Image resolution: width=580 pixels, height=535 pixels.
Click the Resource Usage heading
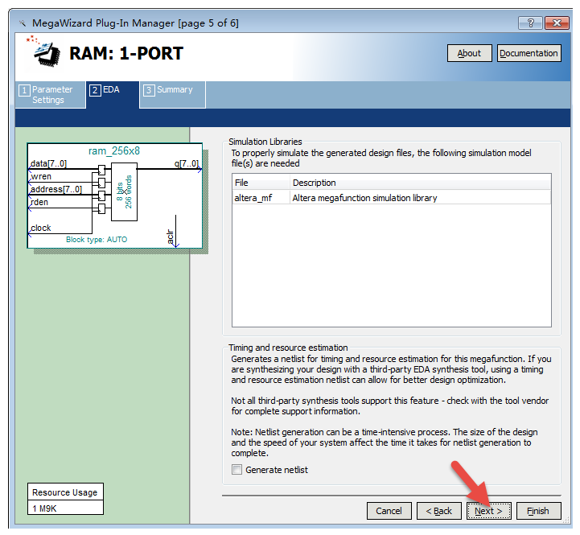64,492
